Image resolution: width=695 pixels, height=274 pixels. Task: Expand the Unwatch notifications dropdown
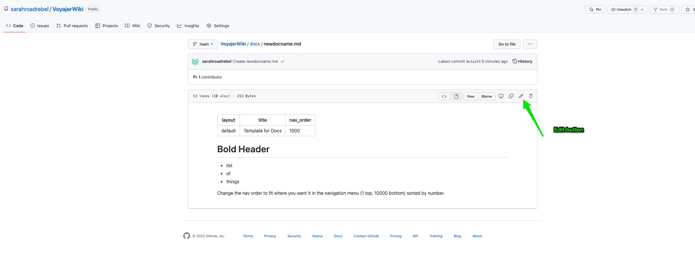click(642, 10)
